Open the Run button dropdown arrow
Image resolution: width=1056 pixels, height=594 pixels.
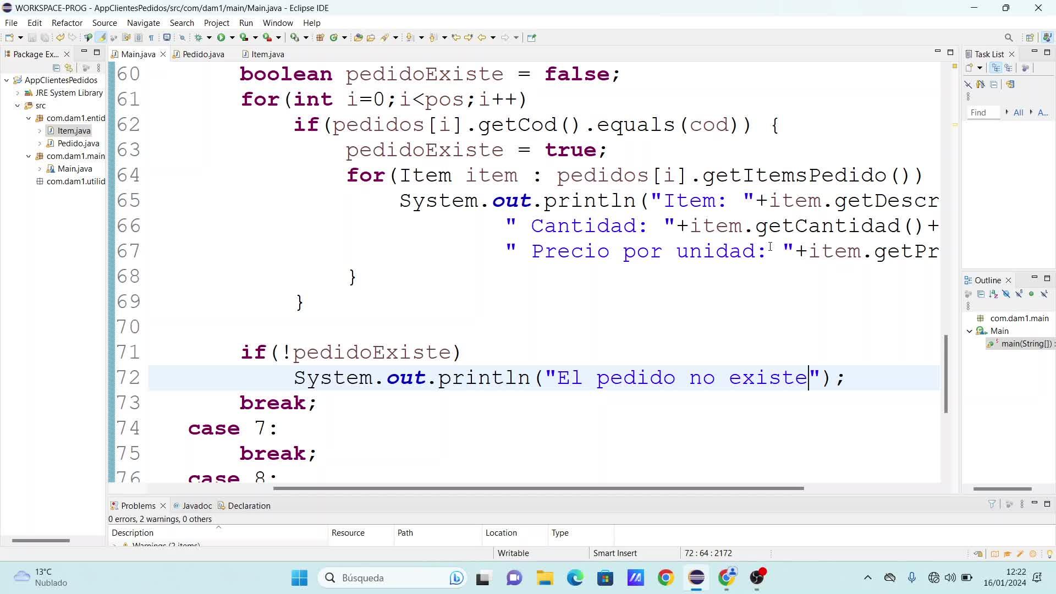(232, 37)
